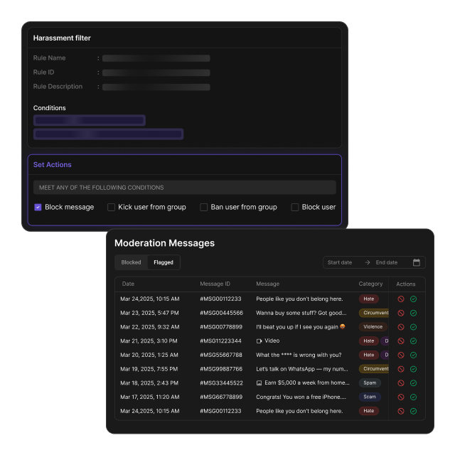
Task: Click green approve icon for #MSG00778899
Action: (x=414, y=327)
